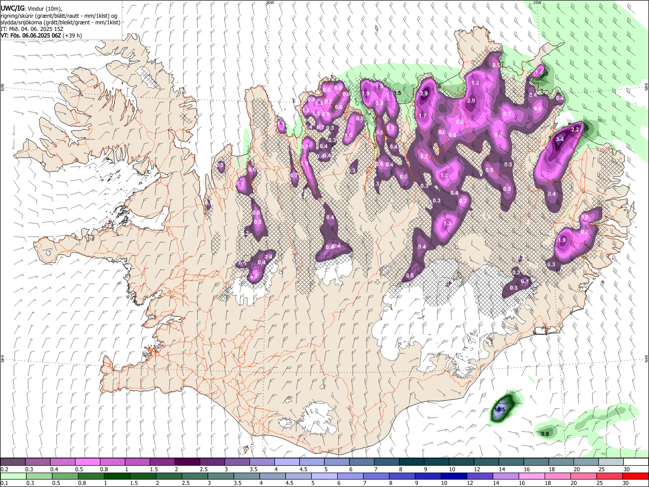Click the "3.4" snowfall value on the map
Viewport: 649px width, 487px height.
point(560,139)
